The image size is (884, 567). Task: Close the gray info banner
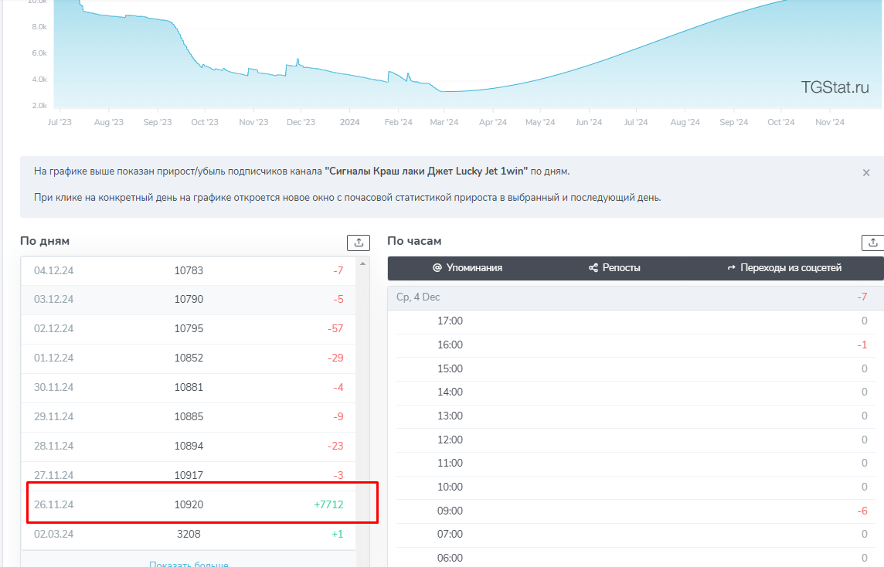click(866, 173)
